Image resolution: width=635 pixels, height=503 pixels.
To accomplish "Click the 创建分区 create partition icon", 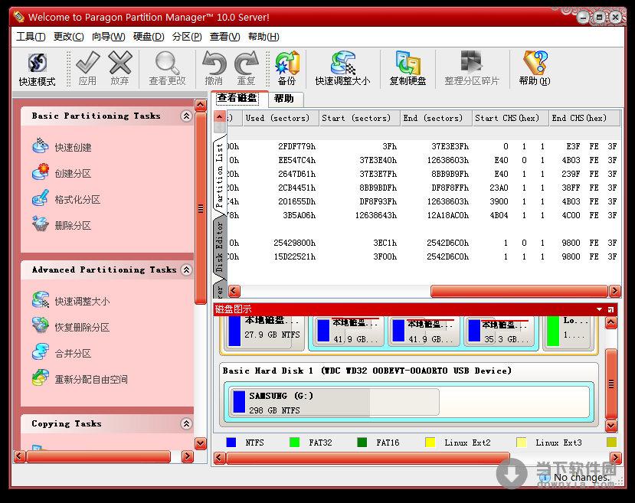I will 40,172.
